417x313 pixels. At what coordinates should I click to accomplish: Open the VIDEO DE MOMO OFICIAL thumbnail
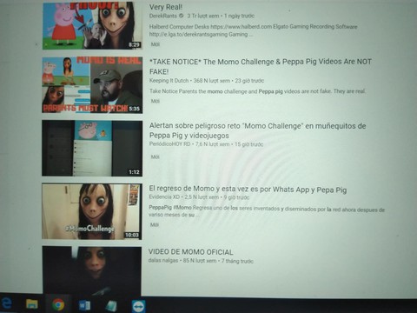click(x=91, y=271)
